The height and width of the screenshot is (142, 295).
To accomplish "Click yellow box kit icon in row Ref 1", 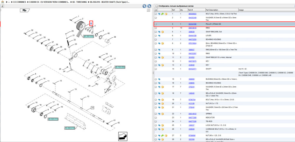I will pyautogui.click(x=166, y=14).
